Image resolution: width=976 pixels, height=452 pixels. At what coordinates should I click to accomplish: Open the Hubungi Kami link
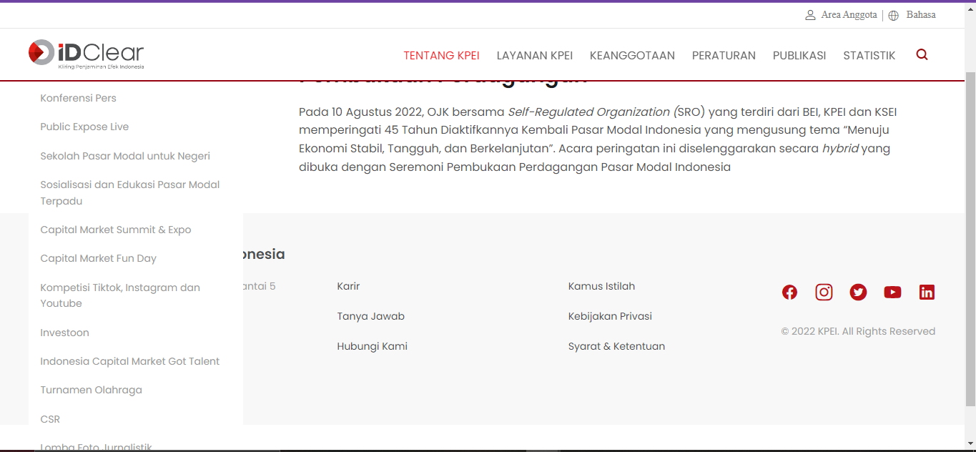372,346
